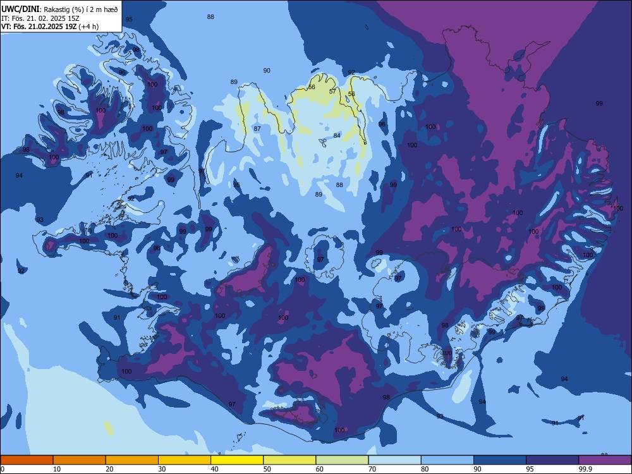Click the '99.9' legend scale label
This screenshot has width=632, height=474.
(x=585, y=469)
